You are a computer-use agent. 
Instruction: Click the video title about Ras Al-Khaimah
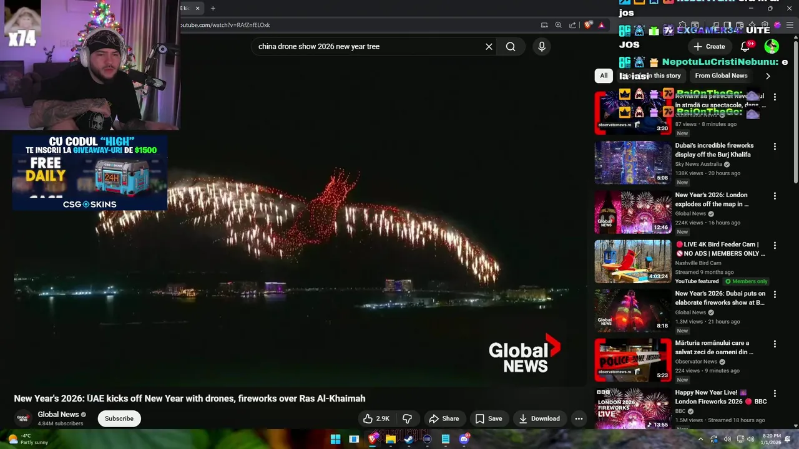[x=190, y=398]
